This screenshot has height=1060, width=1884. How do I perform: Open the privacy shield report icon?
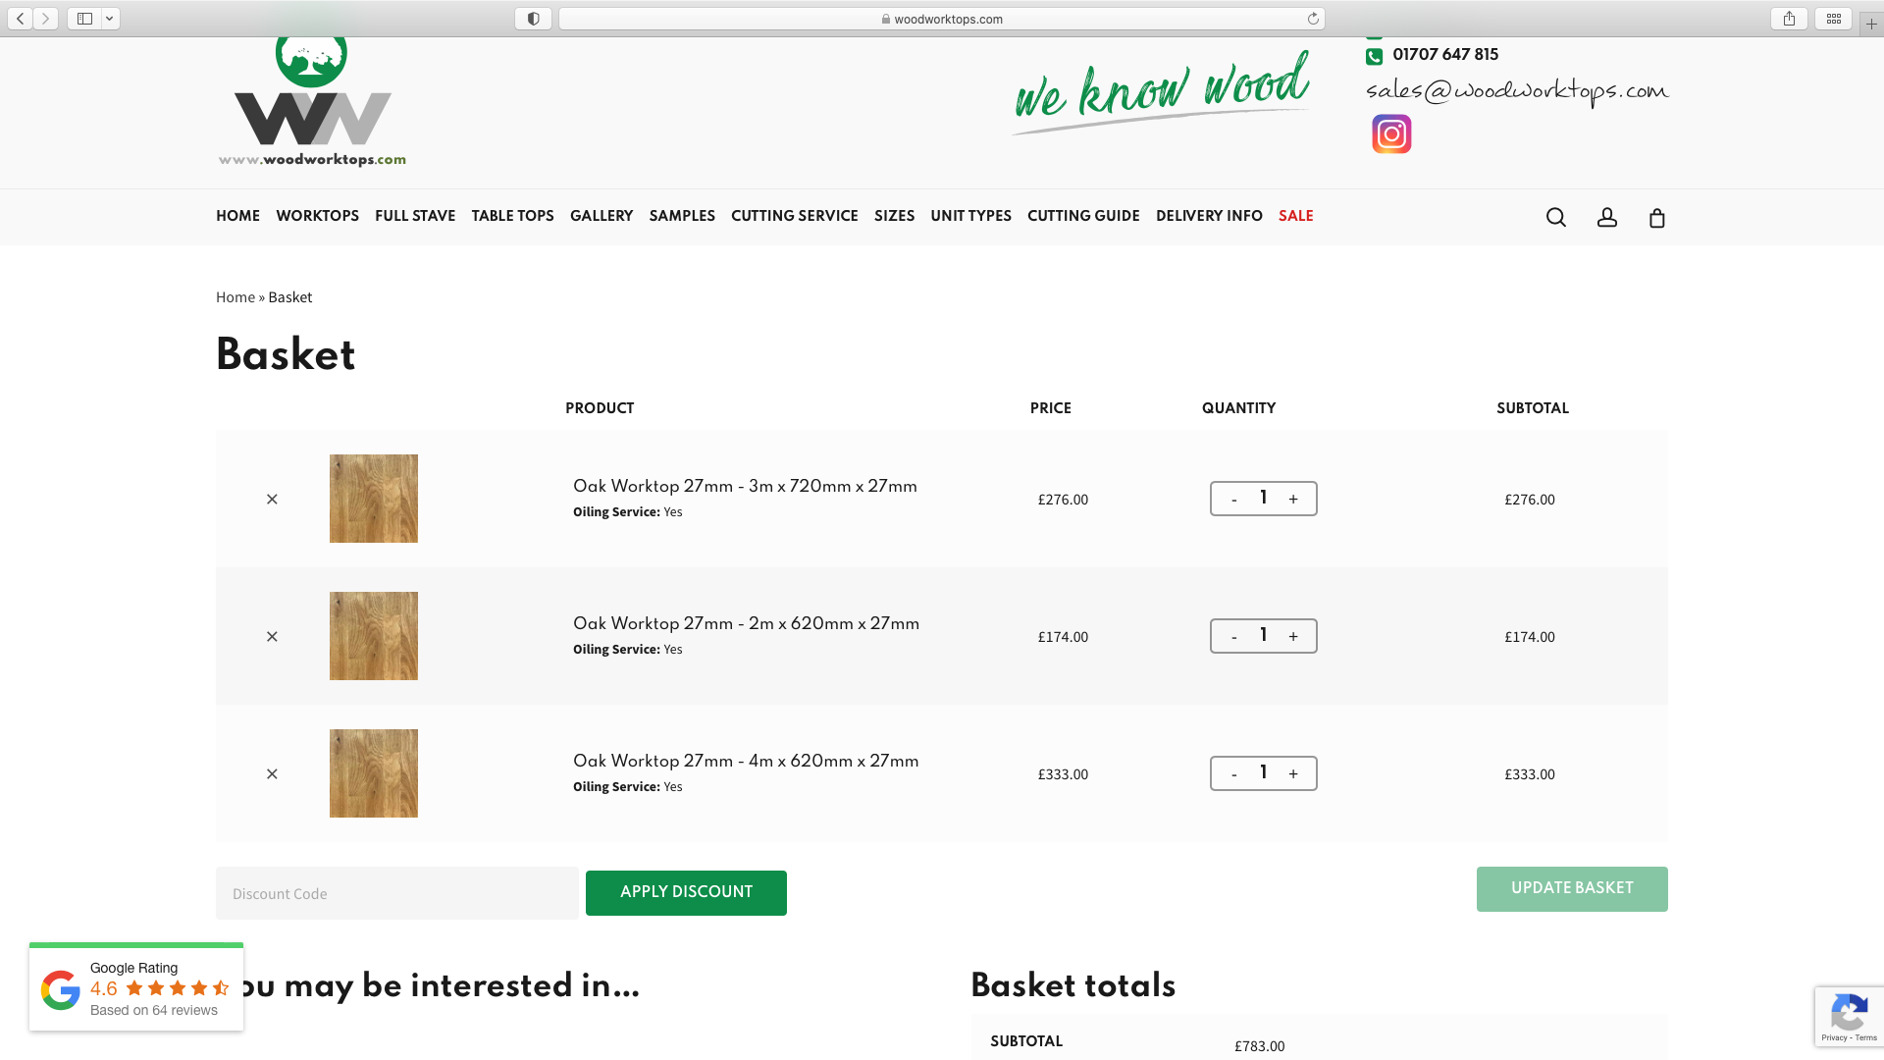tap(533, 19)
